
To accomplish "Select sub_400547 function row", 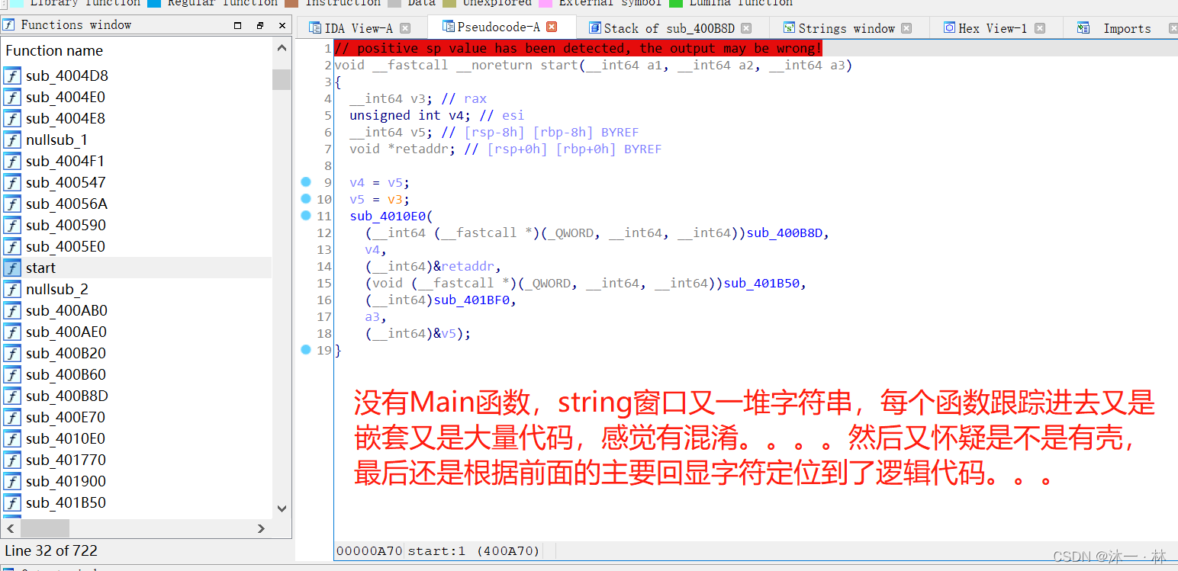I will pyautogui.click(x=137, y=182).
